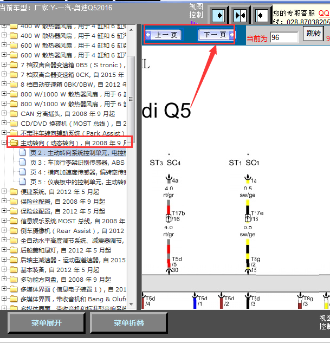330x343 pixels.
Task: Click the SC4 fuse label in the diagram
Action: coord(173,163)
